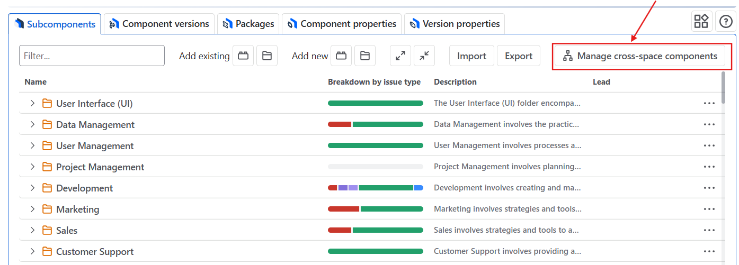Screen dimensions: 739x265
Task: Switch to the Component versions tab
Action: point(159,24)
